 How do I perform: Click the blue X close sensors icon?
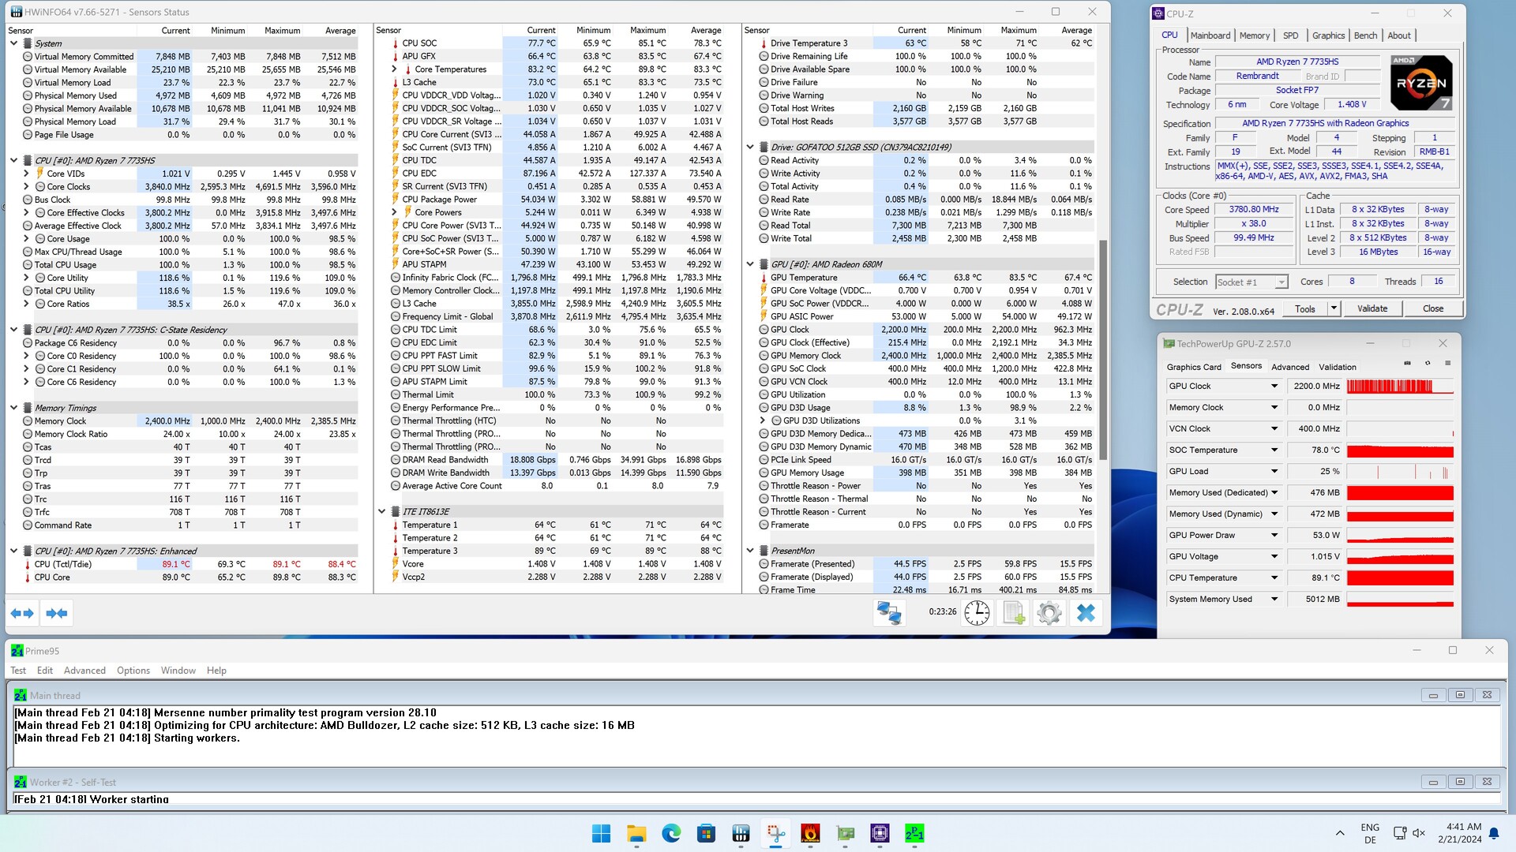tap(1086, 613)
